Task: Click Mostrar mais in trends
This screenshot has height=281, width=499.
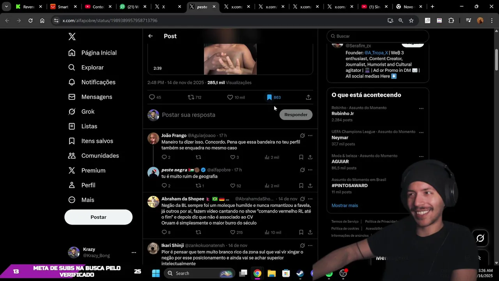Action: point(345,206)
